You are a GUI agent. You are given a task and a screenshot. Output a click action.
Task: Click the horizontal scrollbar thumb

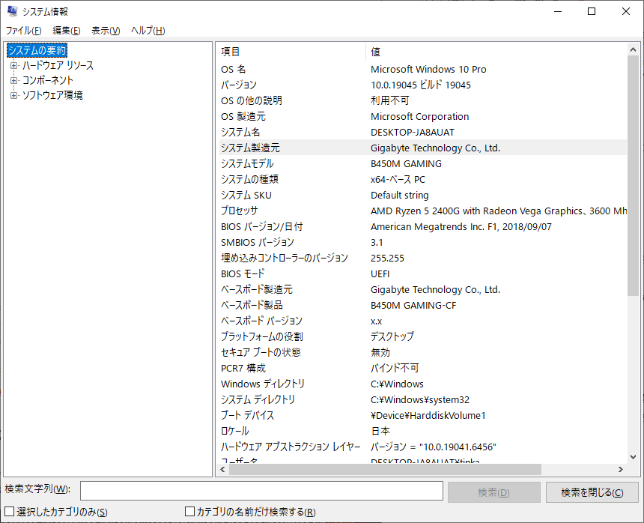click(x=385, y=469)
